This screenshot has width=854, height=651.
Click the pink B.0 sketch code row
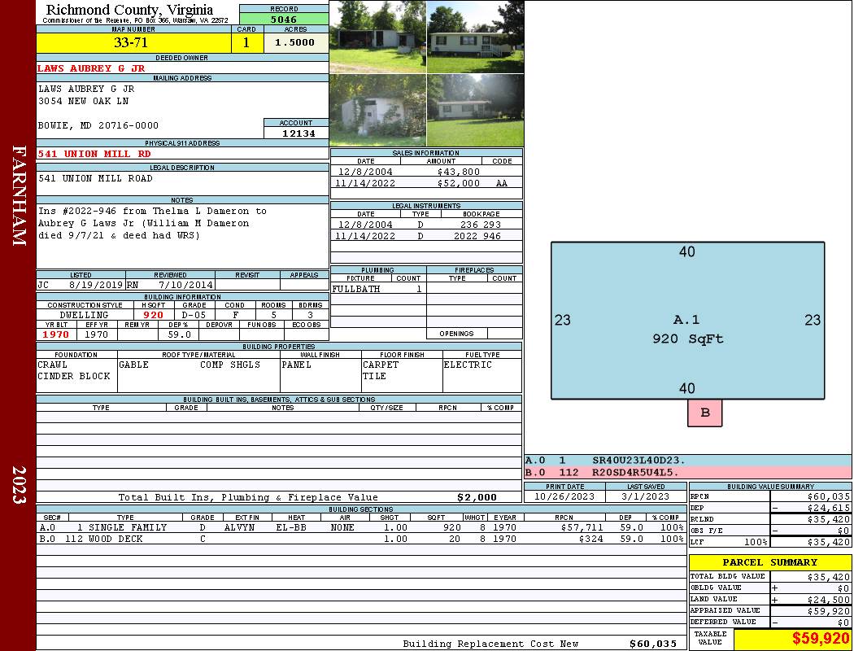[x=687, y=472]
